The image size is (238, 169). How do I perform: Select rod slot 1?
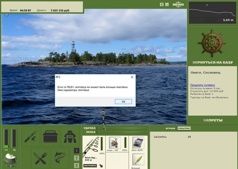(x=76, y=151)
